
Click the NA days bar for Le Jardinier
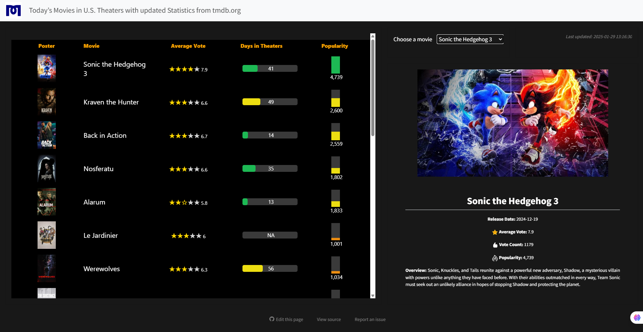tap(270, 235)
